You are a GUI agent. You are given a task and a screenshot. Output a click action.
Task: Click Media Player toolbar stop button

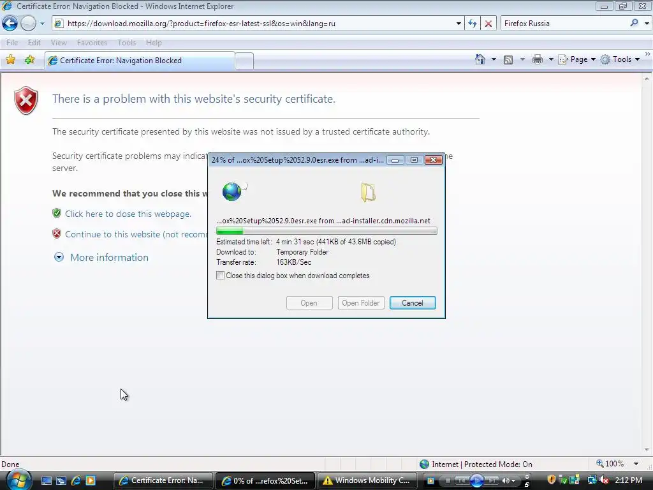pos(448,481)
